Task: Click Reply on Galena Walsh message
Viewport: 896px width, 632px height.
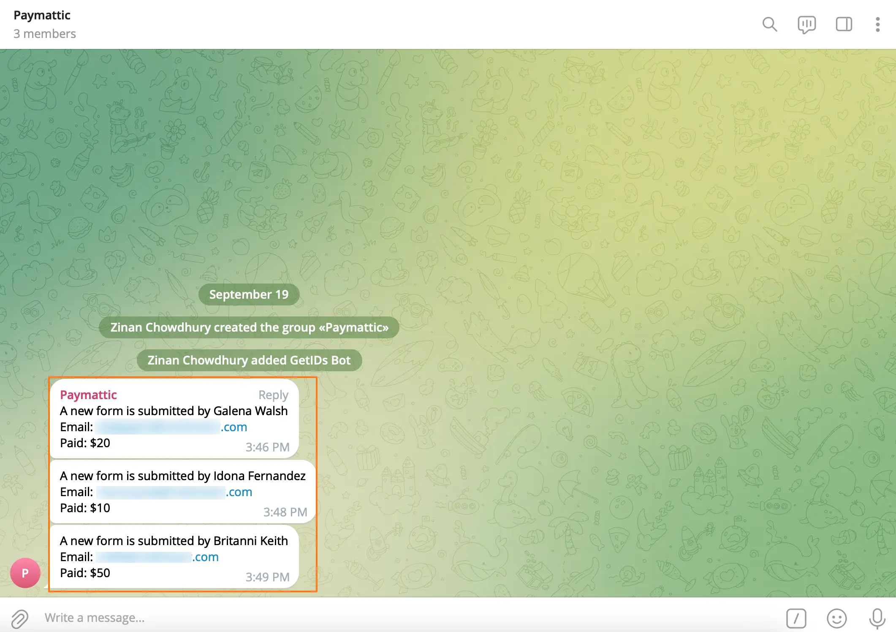Action: (273, 395)
